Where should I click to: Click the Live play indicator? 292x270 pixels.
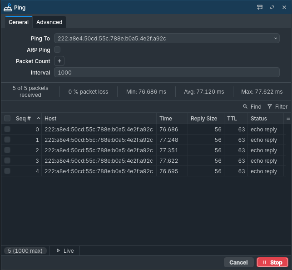click(x=64, y=250)
